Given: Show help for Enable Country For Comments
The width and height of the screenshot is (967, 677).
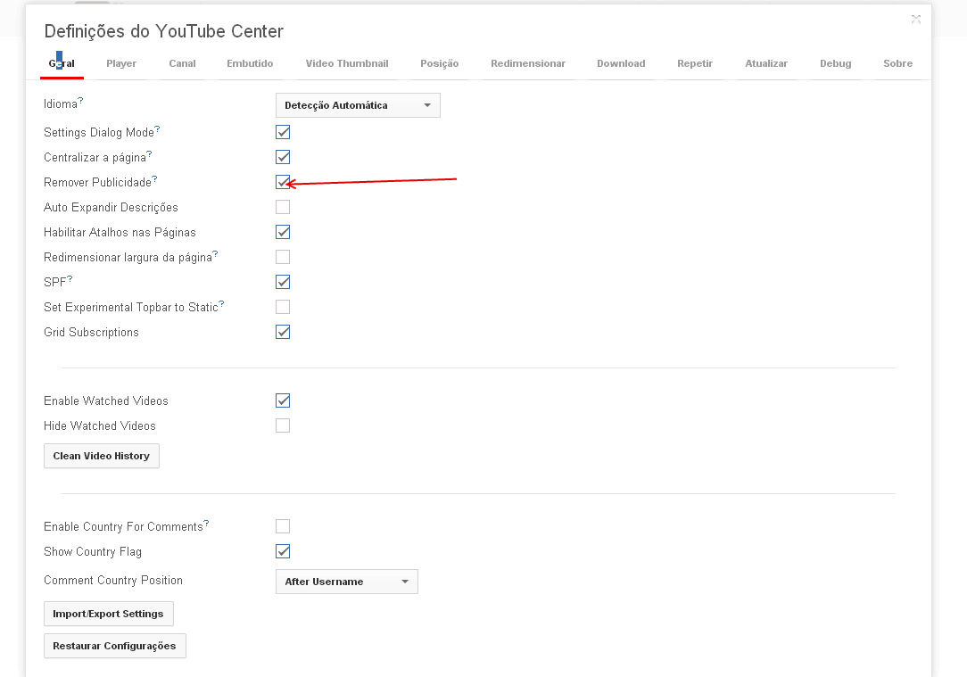Looking at the screenshot, I should coord(207,523).
